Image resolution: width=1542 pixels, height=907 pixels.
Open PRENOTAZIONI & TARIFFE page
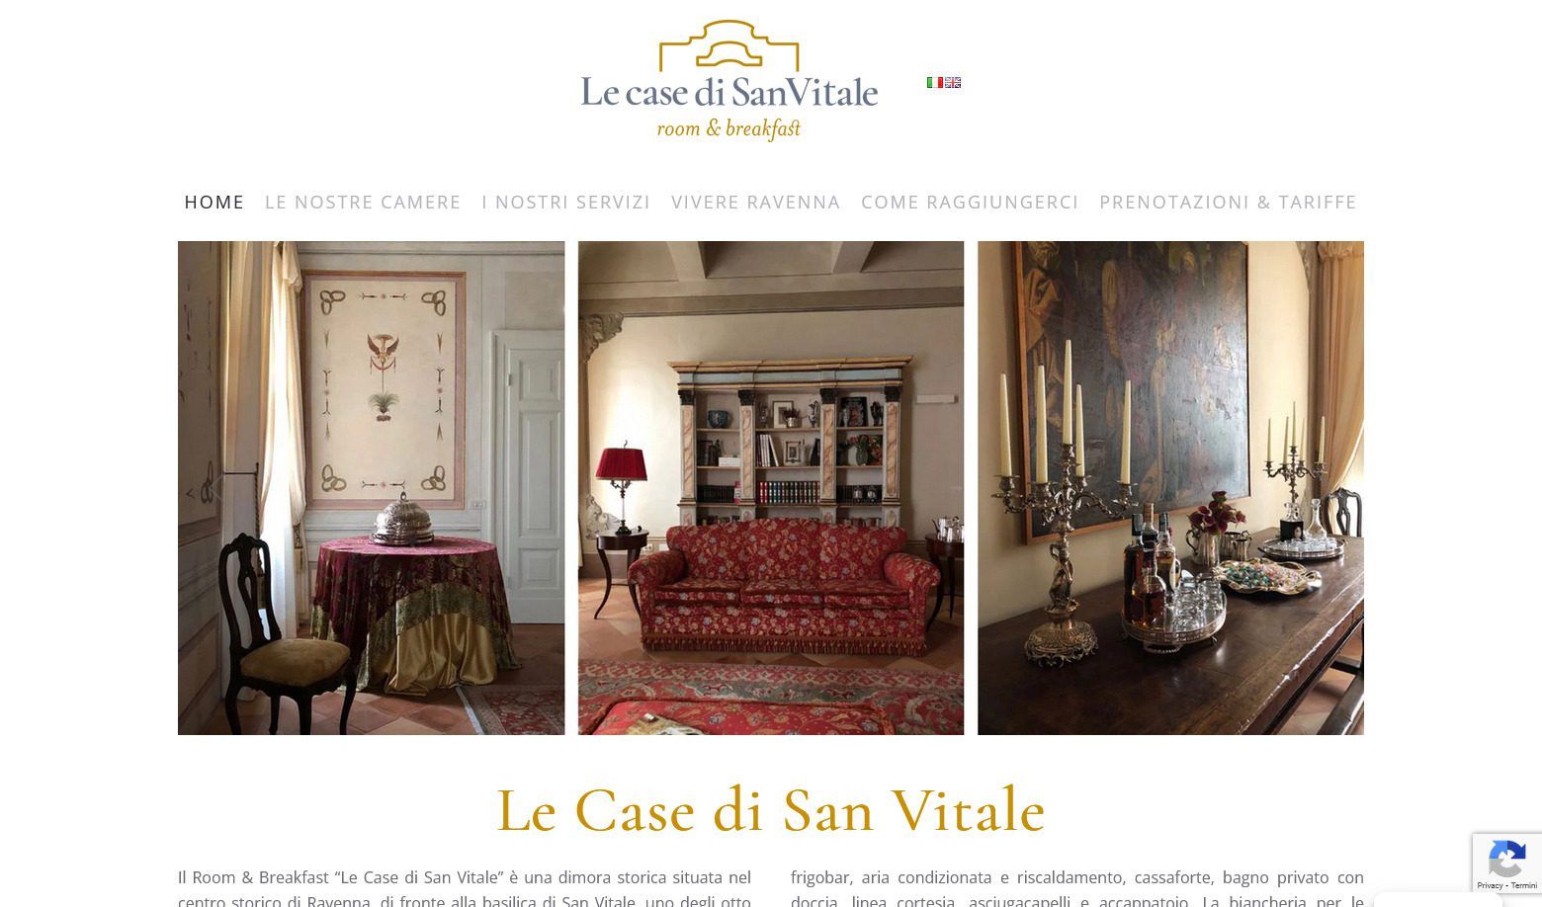pyautogui.click(x=1228, y=202)
